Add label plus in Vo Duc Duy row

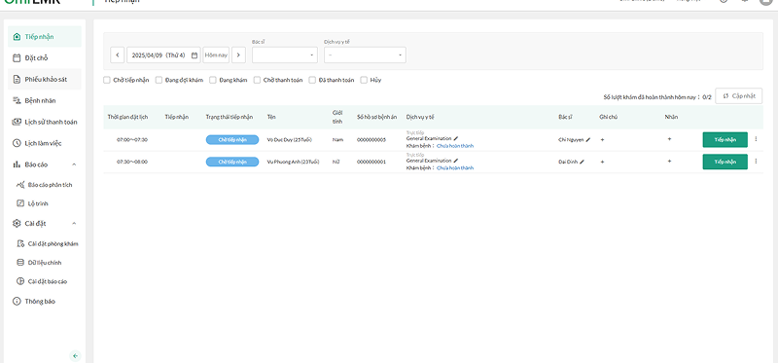669,139
